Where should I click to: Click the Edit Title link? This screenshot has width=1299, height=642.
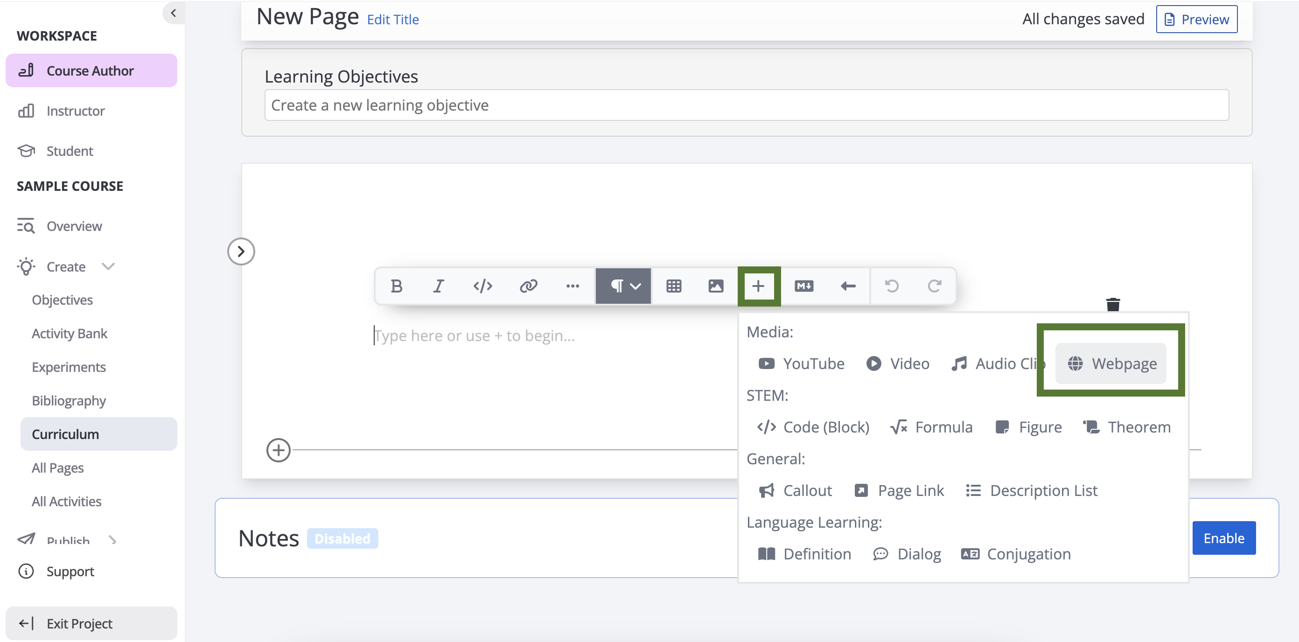392,19
